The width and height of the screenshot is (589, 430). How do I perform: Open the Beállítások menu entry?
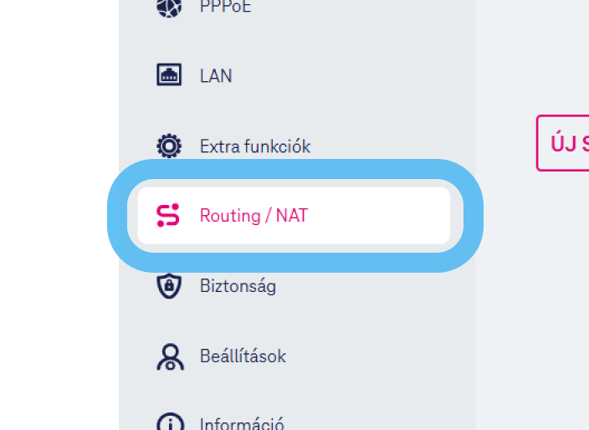(243, 356)
